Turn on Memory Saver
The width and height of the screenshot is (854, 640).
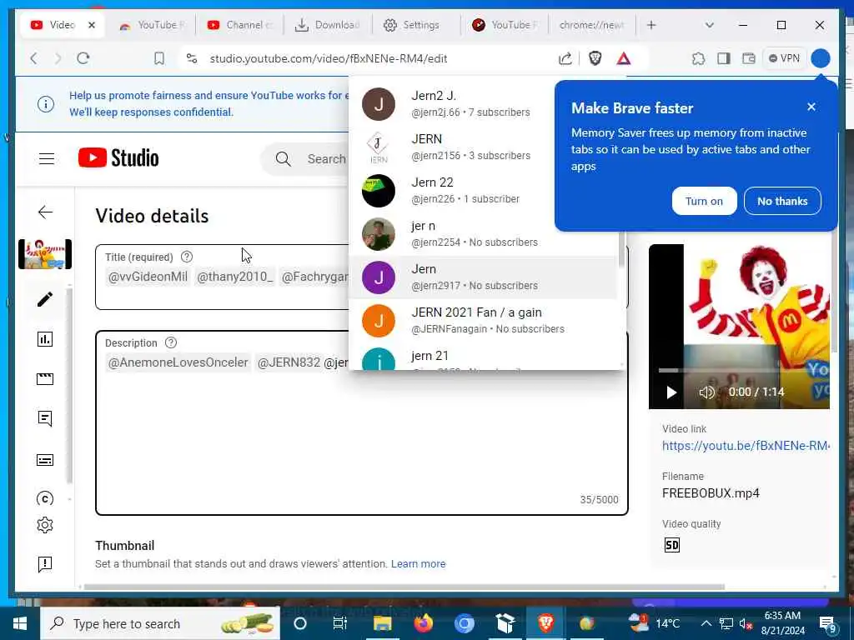tap(704, 201)
